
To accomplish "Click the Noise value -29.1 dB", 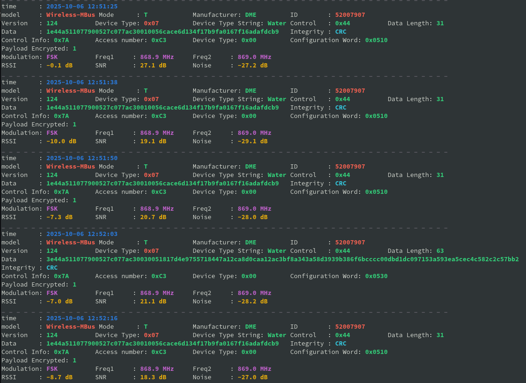I will point(252,141).
